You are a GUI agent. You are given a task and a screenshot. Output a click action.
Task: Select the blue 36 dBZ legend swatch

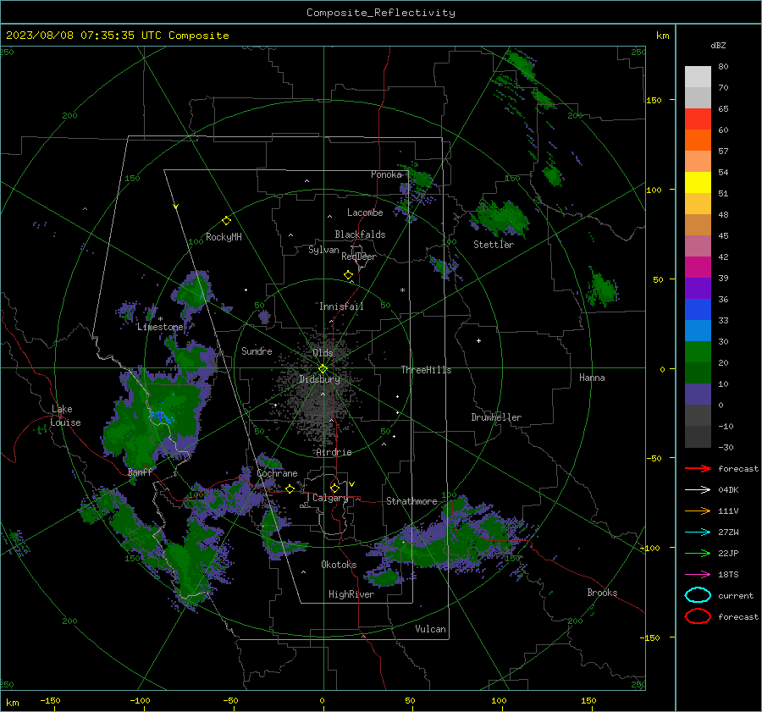point(698,310)
